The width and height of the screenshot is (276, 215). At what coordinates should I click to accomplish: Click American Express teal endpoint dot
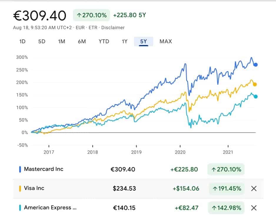(x=256, y=96)
